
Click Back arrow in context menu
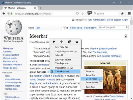point(54,42)
